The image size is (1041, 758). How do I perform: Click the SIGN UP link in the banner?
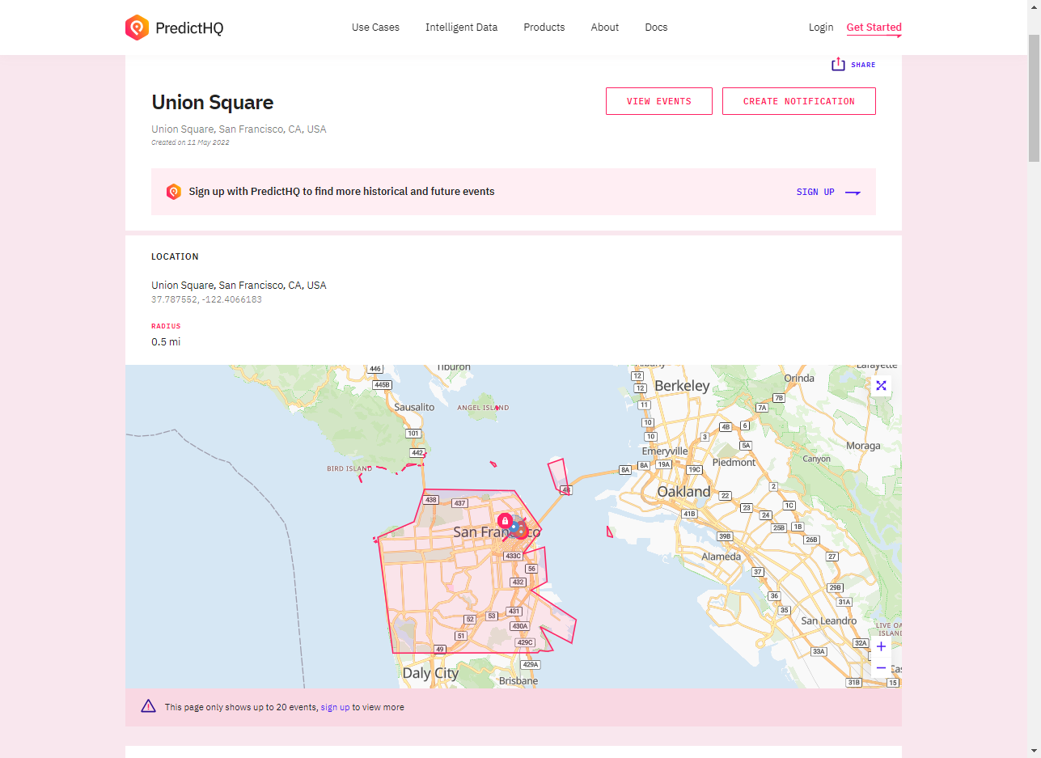point(815,193)
